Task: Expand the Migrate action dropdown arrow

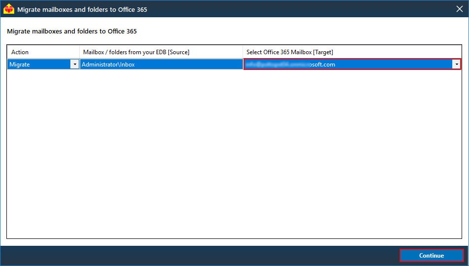Action: pos(74,64)
